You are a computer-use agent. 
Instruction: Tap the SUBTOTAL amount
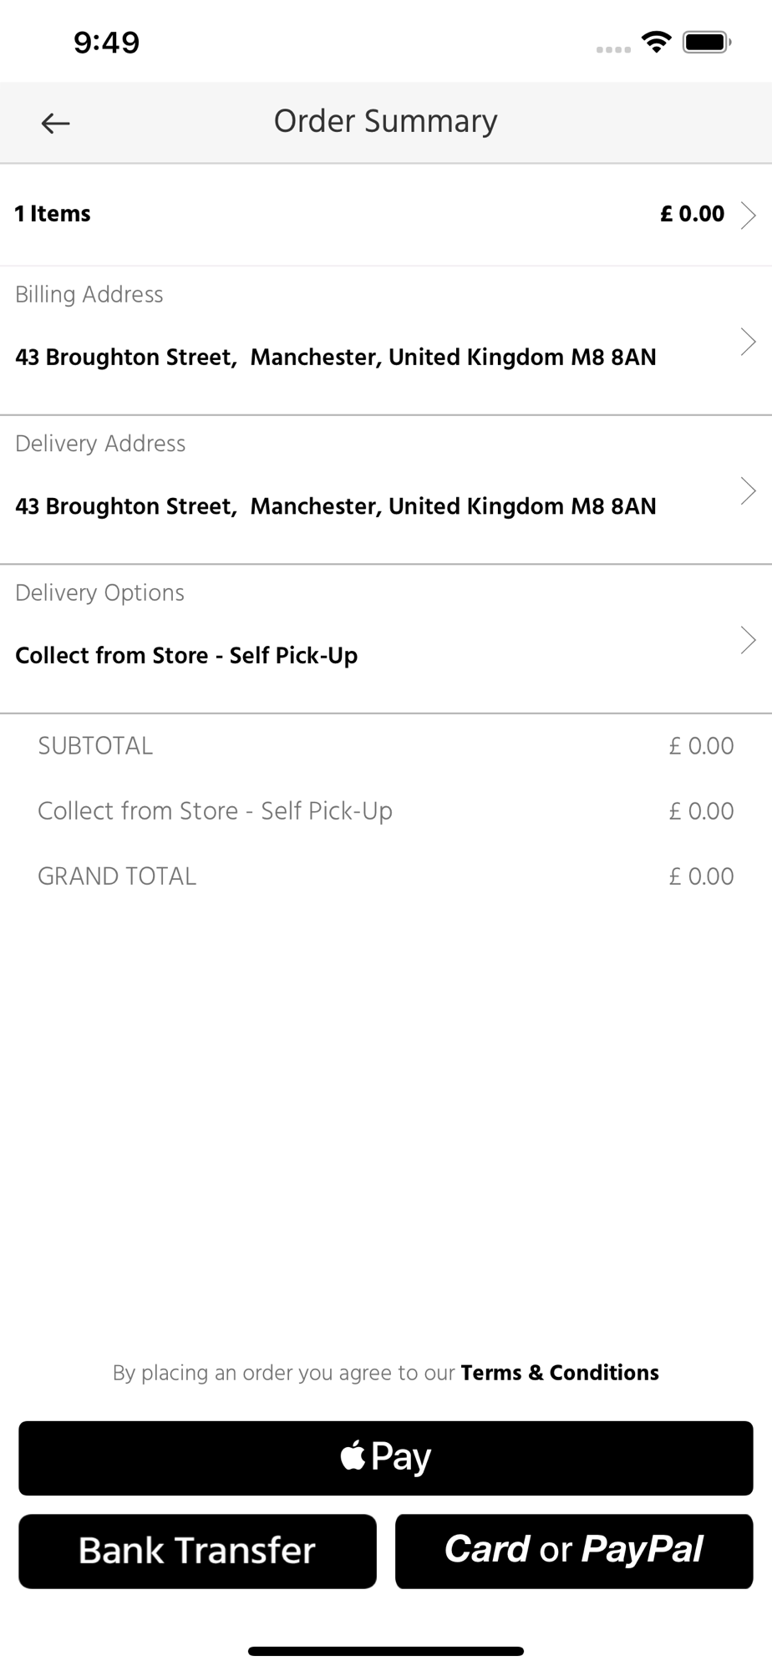701,746
